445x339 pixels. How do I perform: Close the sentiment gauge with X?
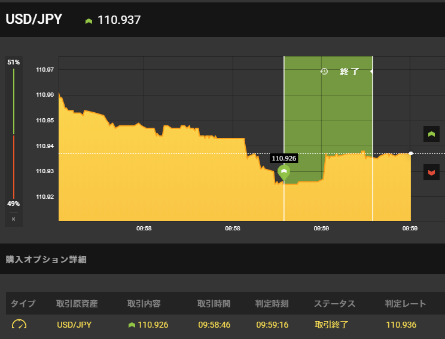[x=13, y=219]
